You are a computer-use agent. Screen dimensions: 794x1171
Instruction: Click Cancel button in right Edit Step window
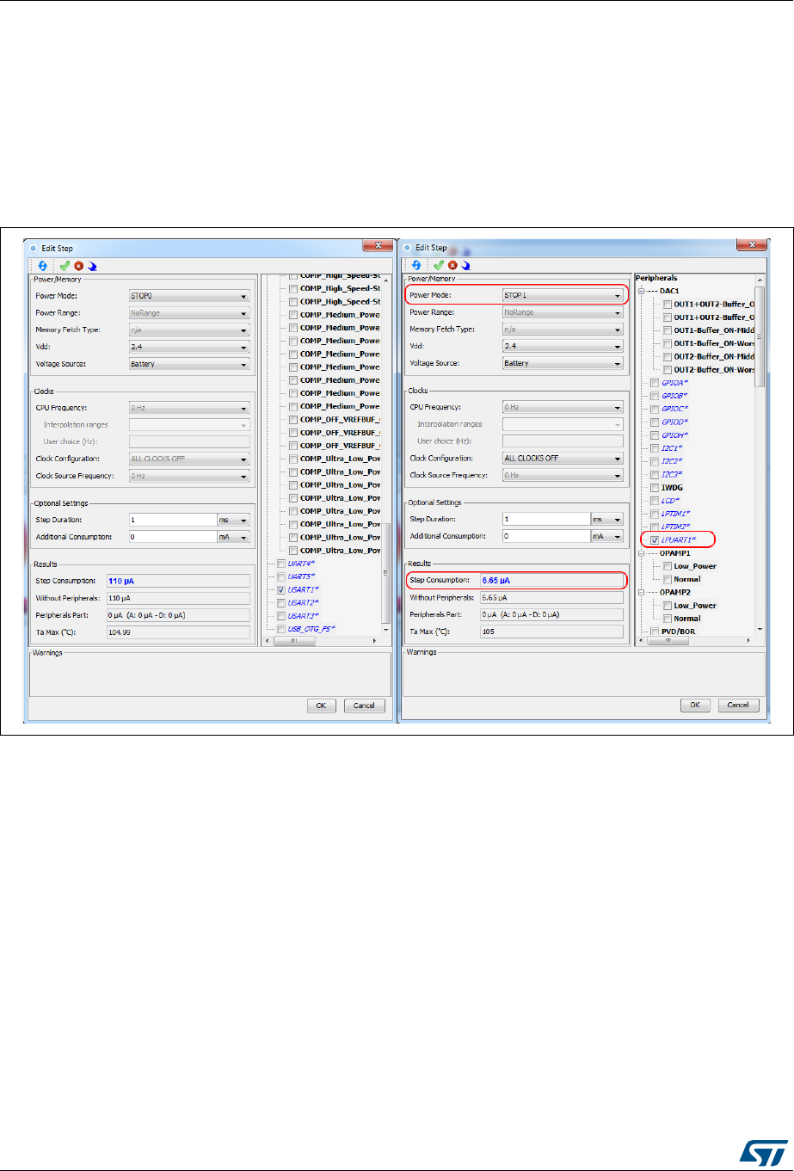(738, 705)
